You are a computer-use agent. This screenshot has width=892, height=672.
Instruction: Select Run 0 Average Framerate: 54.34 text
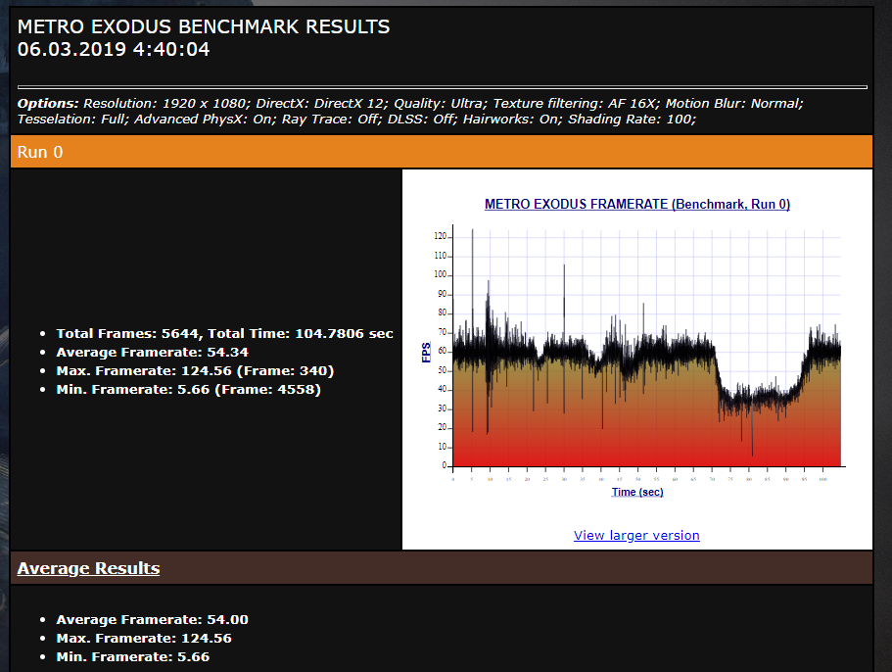pyautogui.click(x=153, y=353)
